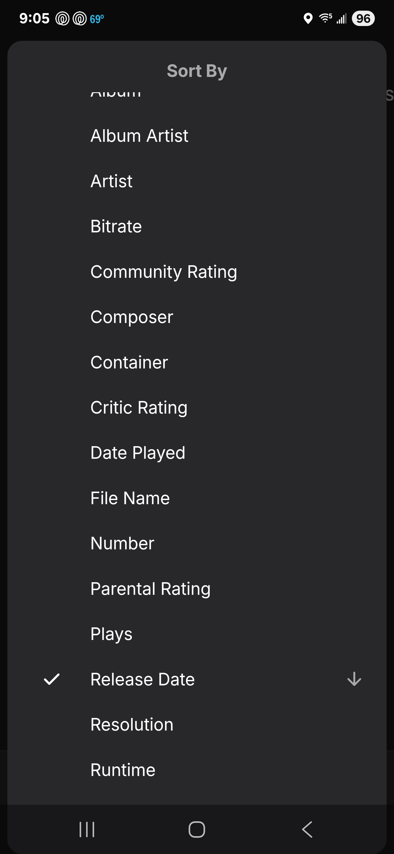Tap the checkmark next to Release Date

click(52, 679)
